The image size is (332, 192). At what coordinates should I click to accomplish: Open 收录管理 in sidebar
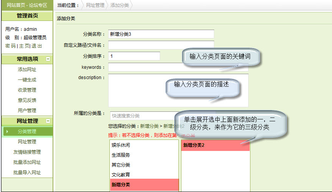pyautogui.click(x=27, y=90)
